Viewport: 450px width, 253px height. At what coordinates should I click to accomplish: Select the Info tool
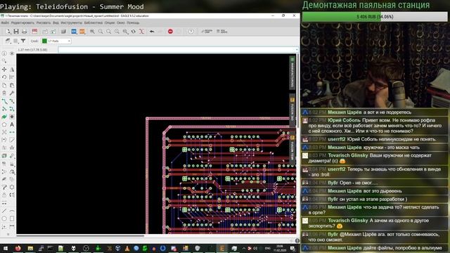click(x=4, y=53)
